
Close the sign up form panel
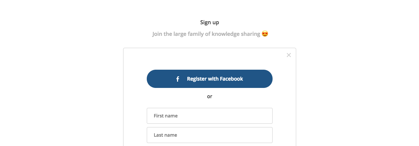click(x=289, y=55)
